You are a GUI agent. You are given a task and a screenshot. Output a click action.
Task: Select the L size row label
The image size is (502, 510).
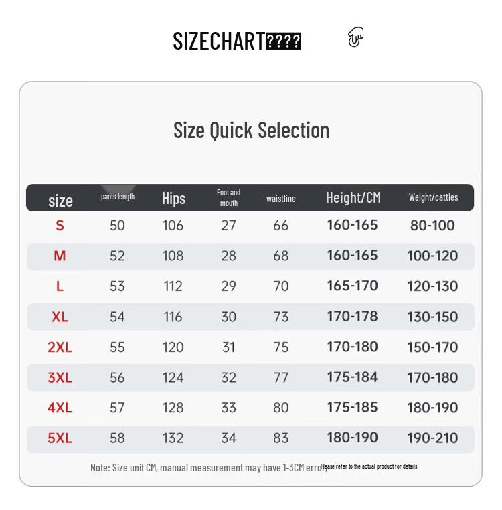point(60,286)
